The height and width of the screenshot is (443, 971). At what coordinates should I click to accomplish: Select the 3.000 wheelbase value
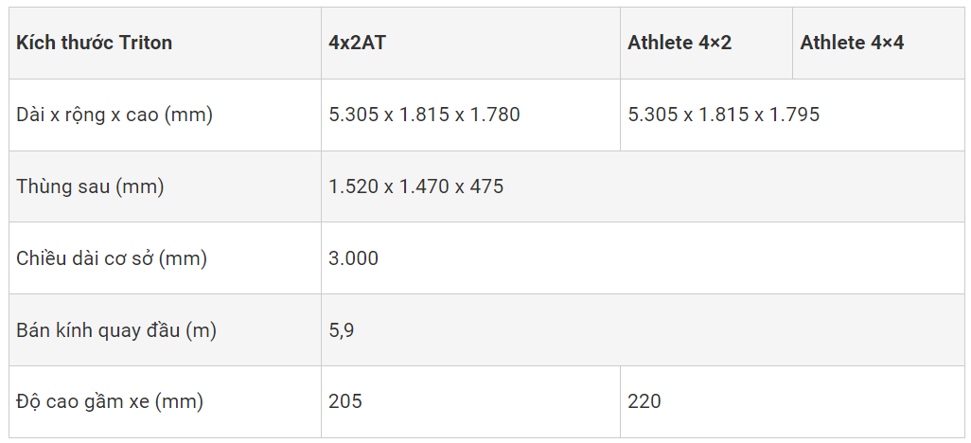click(353, 258)
